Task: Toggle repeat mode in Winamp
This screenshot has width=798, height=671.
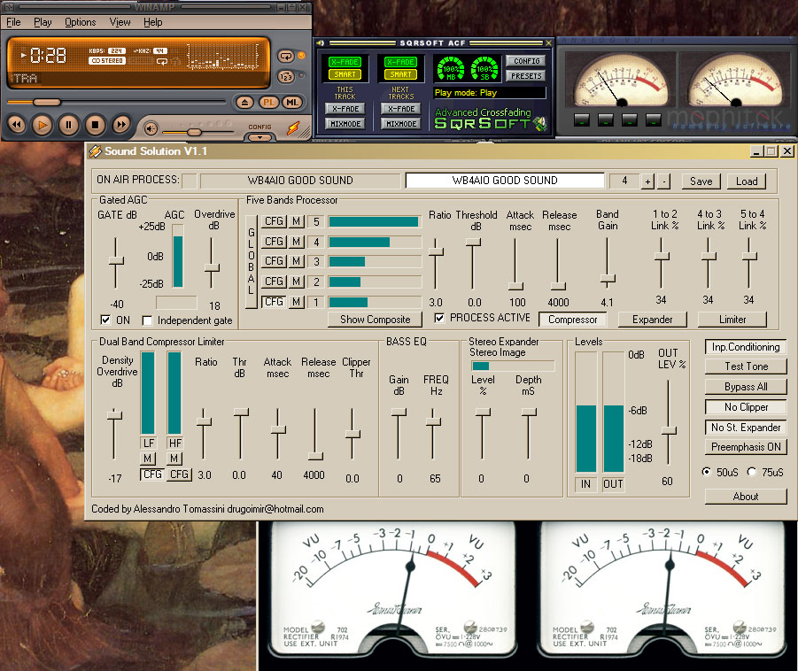Action: tap(285, 57)
